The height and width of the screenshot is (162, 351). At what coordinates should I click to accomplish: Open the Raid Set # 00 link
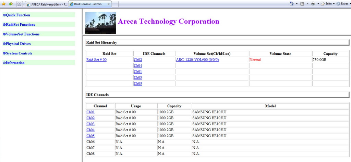point(96,60)
